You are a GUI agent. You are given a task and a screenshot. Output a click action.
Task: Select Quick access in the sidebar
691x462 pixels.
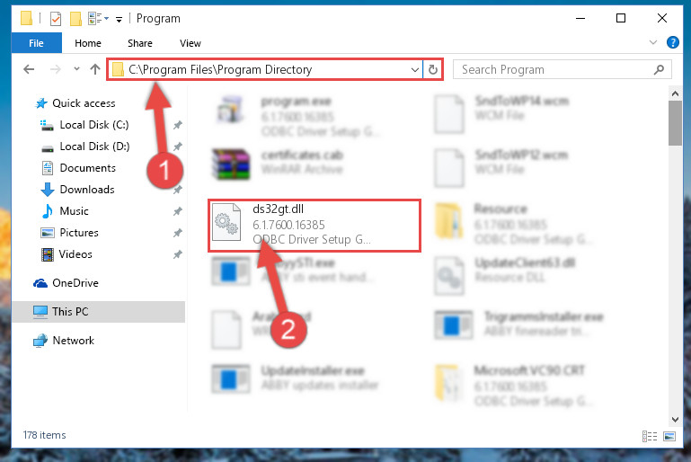(x=75, y=103)
